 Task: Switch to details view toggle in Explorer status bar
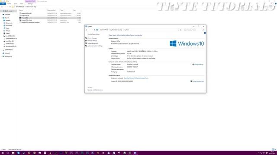click(273, 149)
